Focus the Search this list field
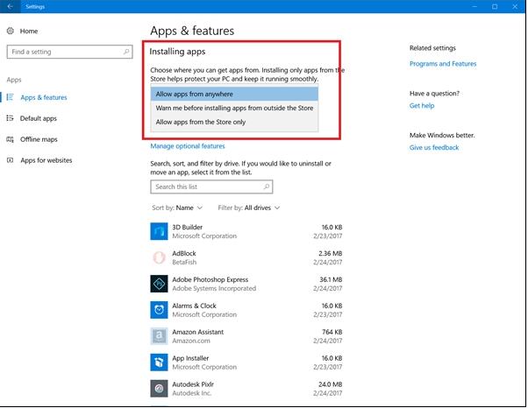The height and width of the screenshot is (408, 528). pos(211,186)
